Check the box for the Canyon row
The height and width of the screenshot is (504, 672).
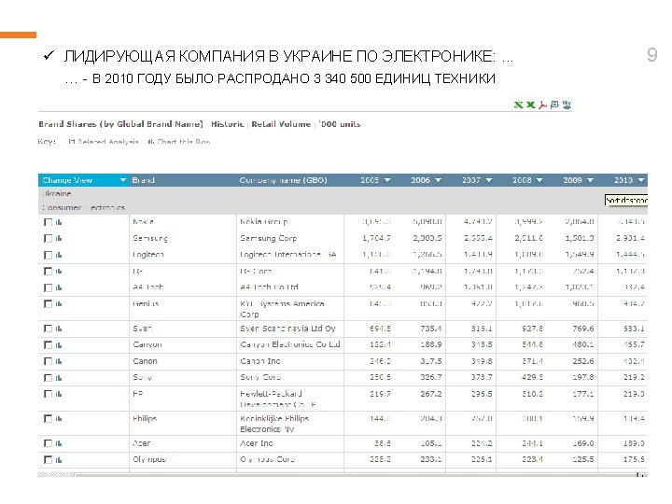pyautogui.click(x=48, y=345)
